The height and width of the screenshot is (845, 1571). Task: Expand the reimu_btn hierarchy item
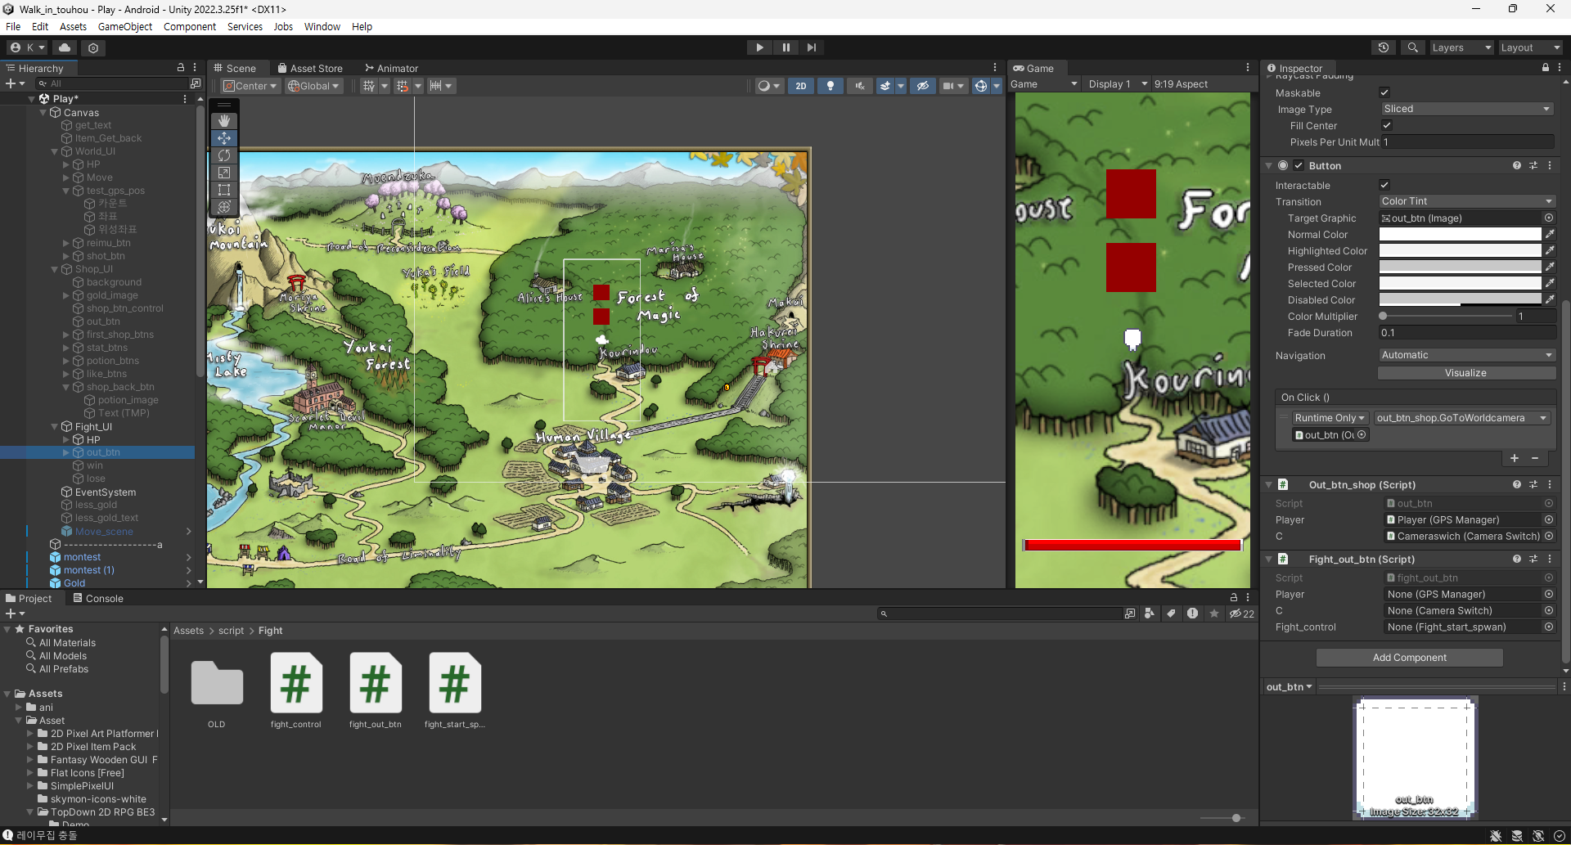pyautogui.click(x=66, y=243)
